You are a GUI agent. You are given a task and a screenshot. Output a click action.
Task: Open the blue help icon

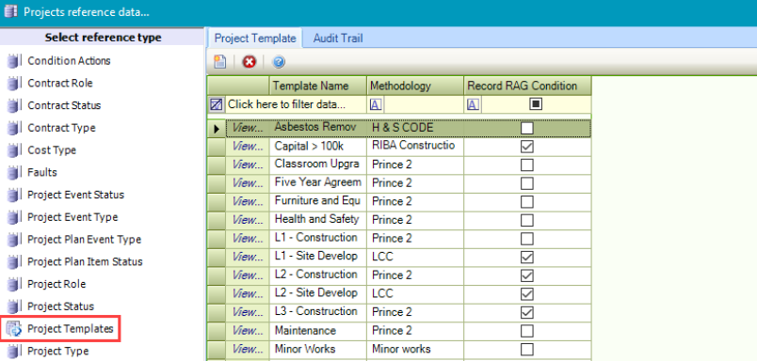279,62
